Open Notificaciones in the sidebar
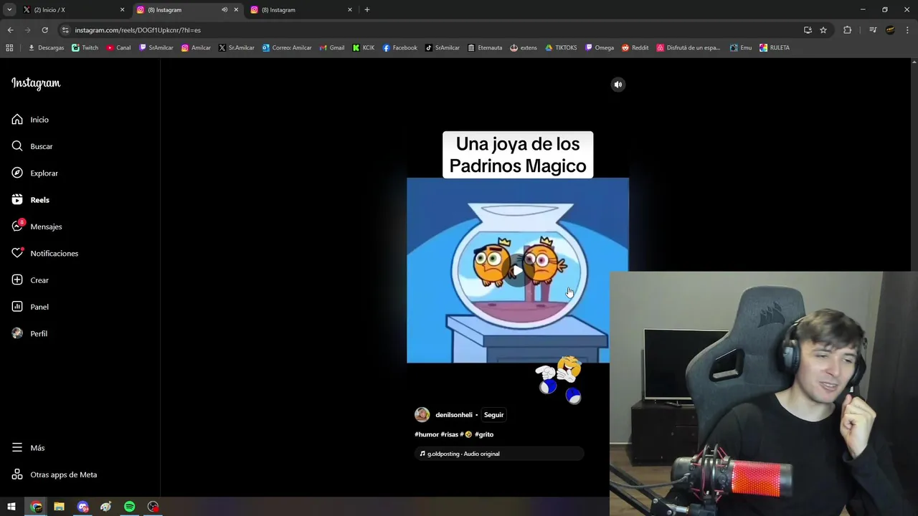Image resolution: width=918 pixels, height=516 pixels. click(44, 253)
